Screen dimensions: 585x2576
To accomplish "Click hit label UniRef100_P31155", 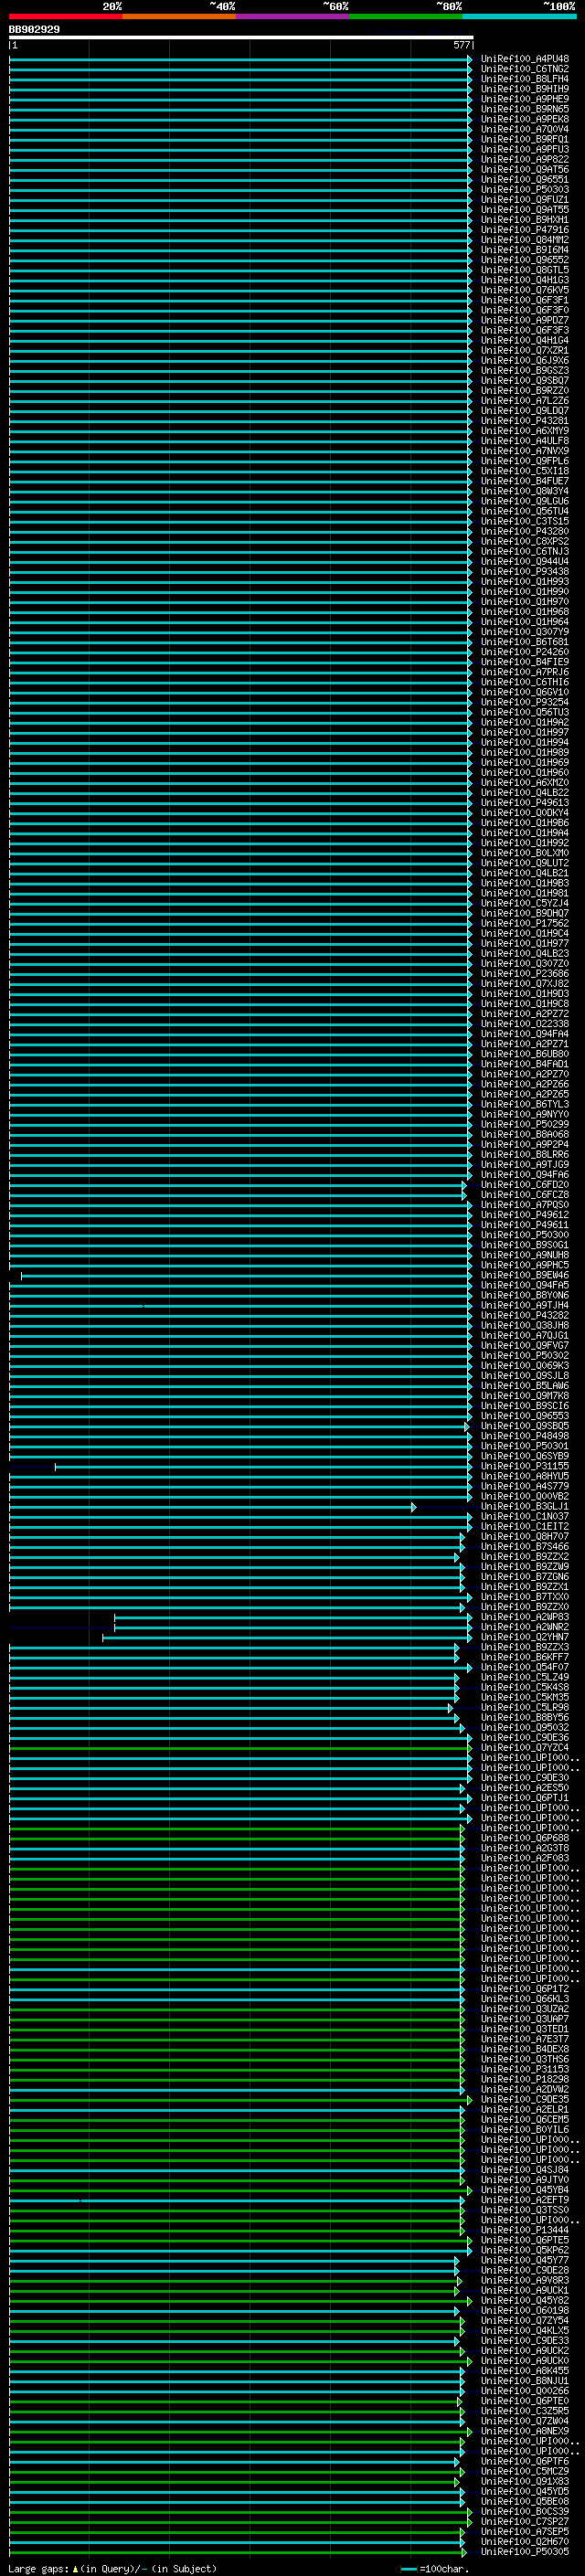I will (524, 1467).
